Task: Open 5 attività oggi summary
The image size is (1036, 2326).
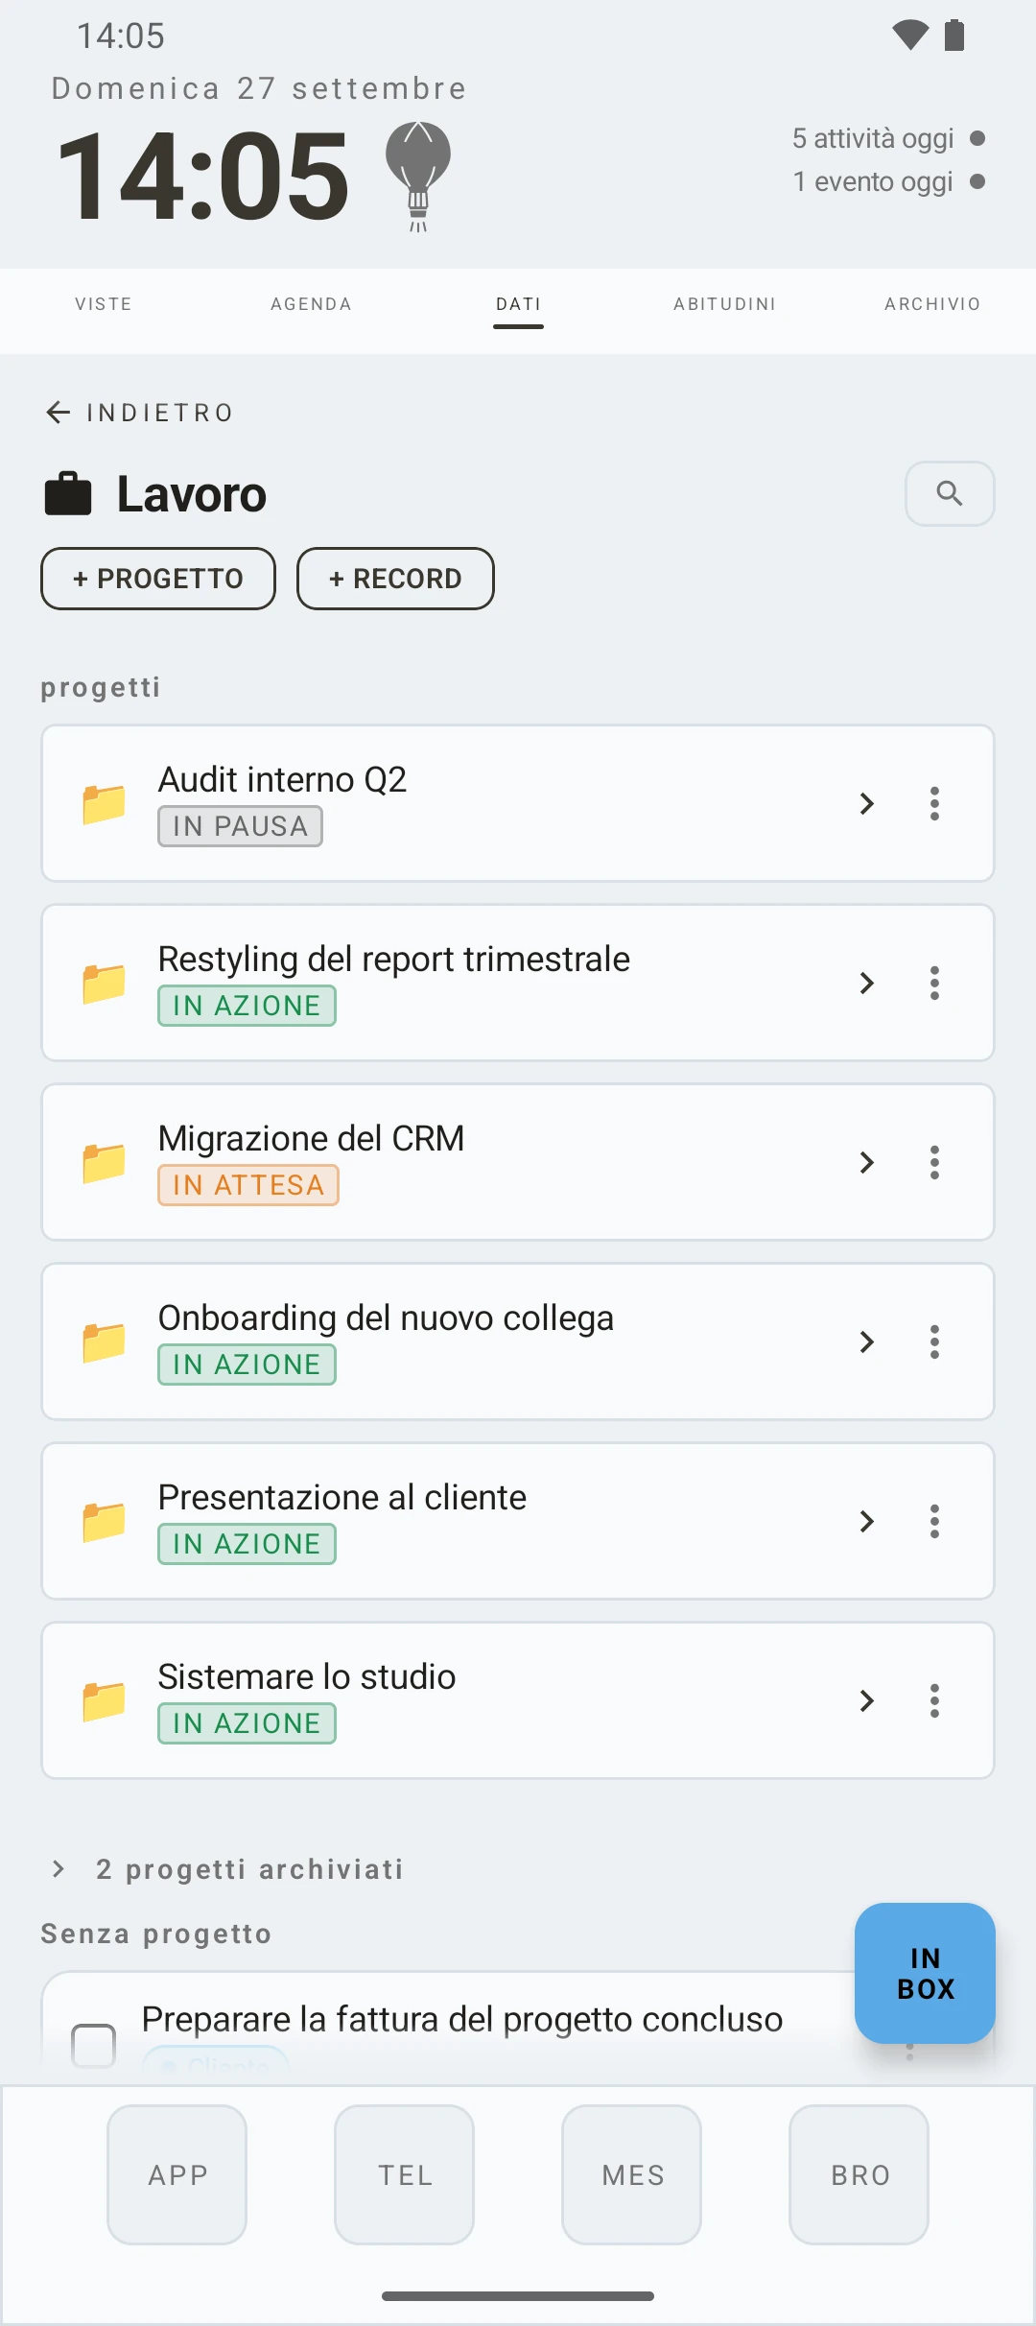Action: 888,138
